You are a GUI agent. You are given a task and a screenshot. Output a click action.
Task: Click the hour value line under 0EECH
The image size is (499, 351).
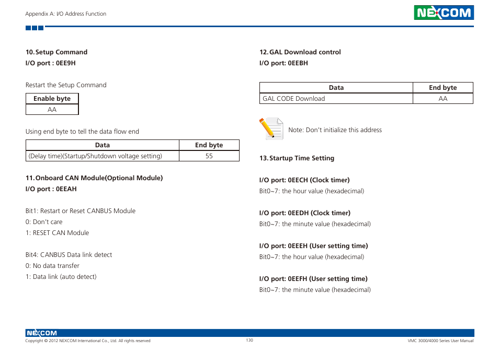312,191
